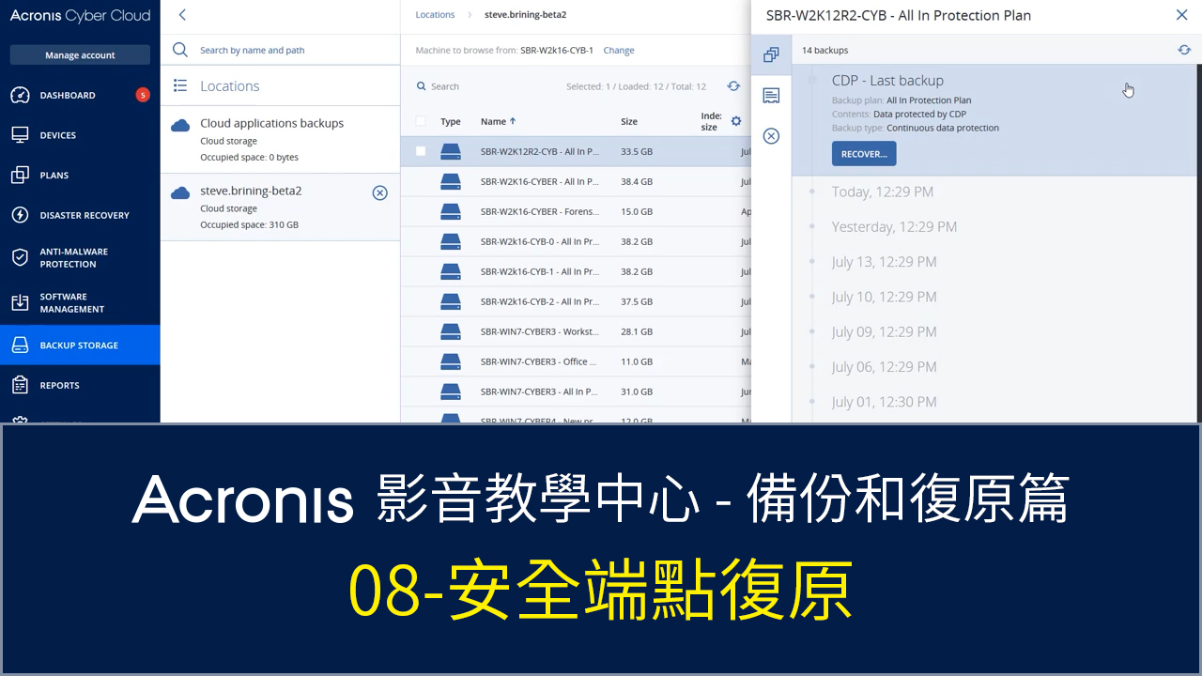Screen dimensions: 1202x676
Task: Click the Locations list icon
Action: point(180,85)
